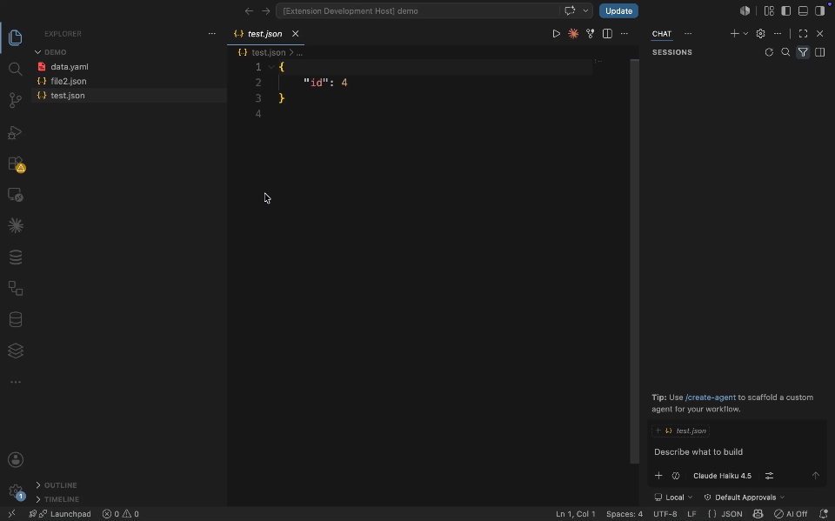This screenshot has height=521, width=835.
Task: Select Claude Haiku 4.5 model picker
Action: point(722,476)
